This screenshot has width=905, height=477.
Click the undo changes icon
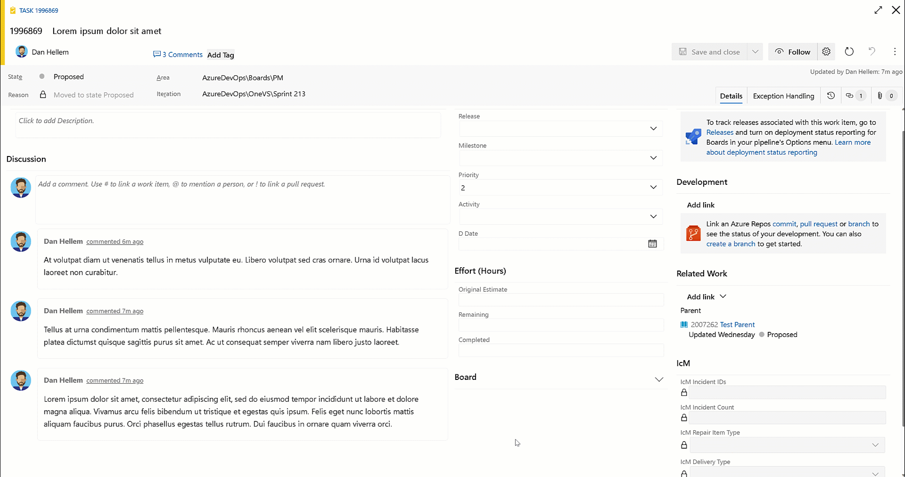click(x=872, y=52)
